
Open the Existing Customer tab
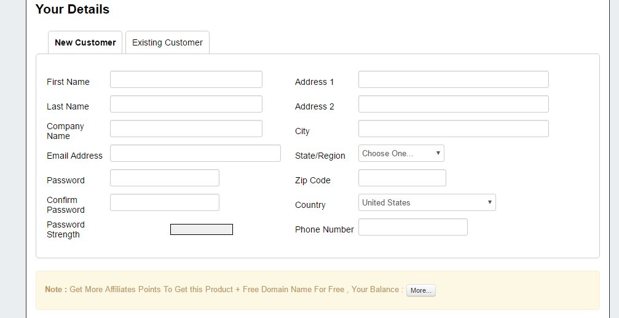(167, 42)
